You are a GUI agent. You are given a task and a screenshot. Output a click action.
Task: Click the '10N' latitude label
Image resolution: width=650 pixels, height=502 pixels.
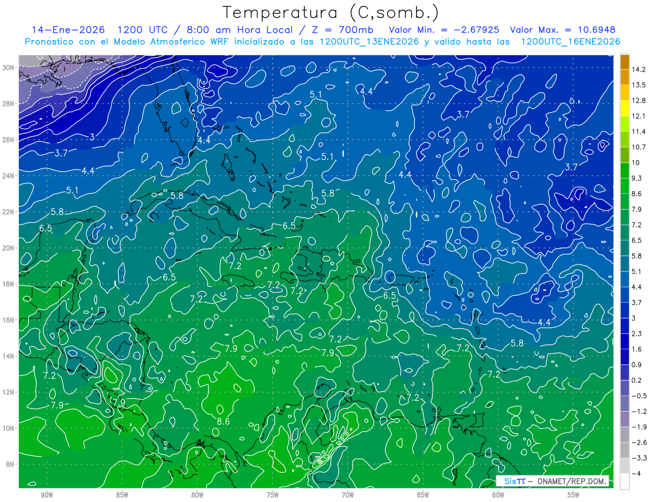tap(8, 428)
